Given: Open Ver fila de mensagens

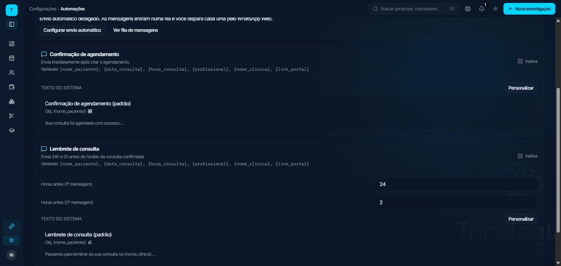Looking at the screenshot, I should pos(136,30).
